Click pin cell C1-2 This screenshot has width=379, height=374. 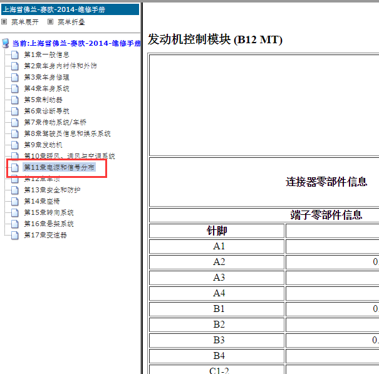[x=217, y=370]
